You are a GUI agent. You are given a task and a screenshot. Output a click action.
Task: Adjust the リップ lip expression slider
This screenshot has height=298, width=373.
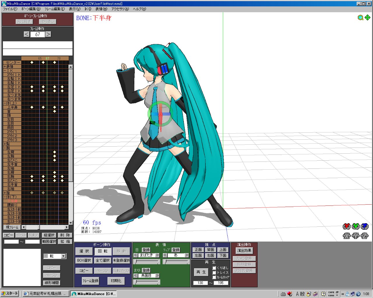(x=176, y=262)
